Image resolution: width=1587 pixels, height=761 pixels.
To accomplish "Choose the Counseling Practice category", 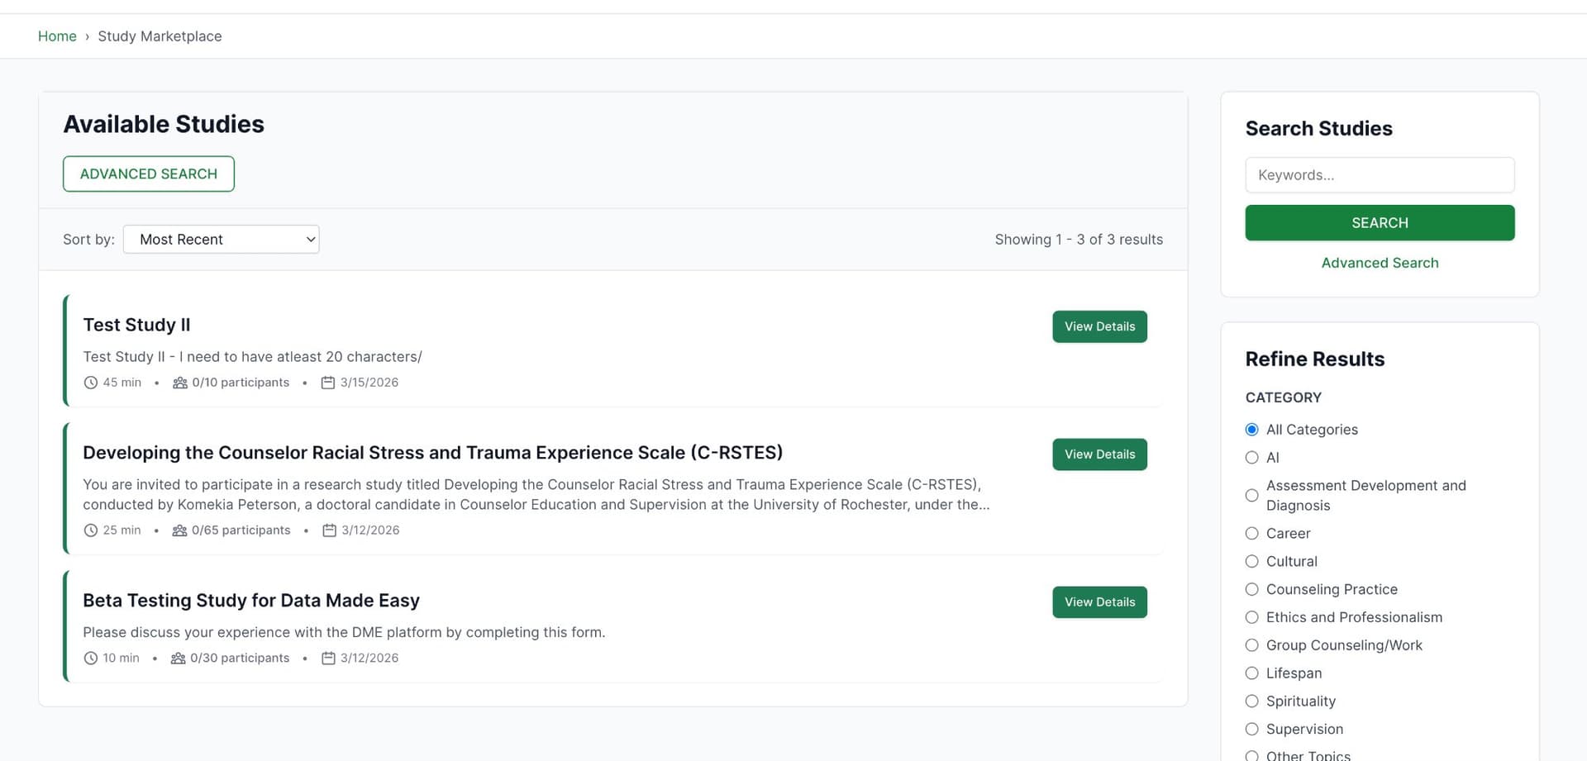I will (x=1251, y=589).
